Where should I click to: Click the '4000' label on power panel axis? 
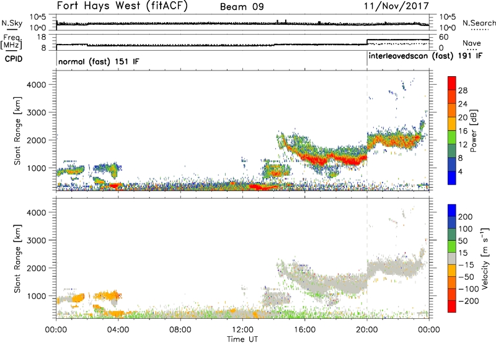click(x=36, y=85)
